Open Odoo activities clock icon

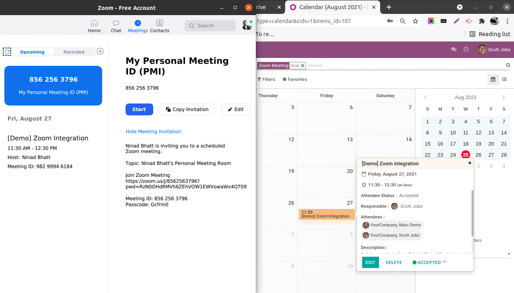(x=466, y=50)
